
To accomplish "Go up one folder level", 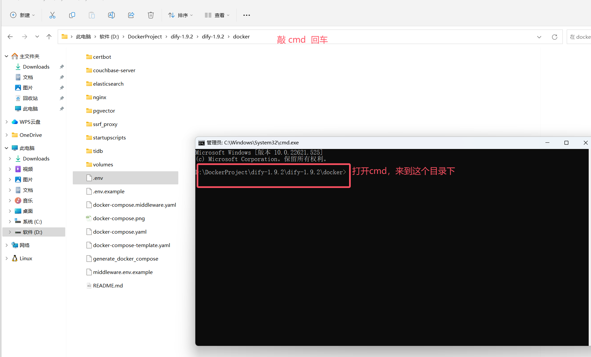I will coord(49,37).
